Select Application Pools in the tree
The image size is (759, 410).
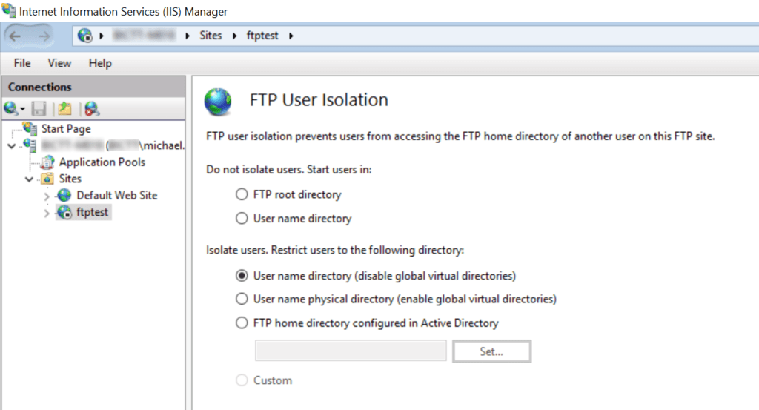point(102,162)
